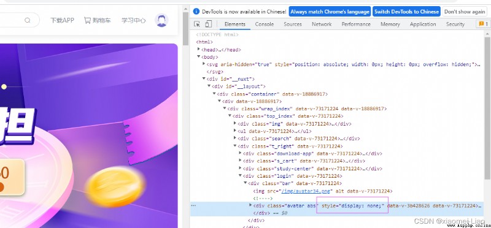Collapse the div class t_right node
The image size is (491, 228).
point(235,146)
